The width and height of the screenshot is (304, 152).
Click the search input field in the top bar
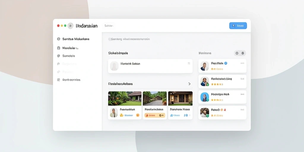coord(109,26)
